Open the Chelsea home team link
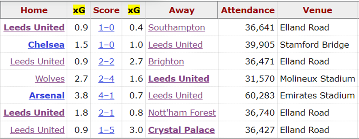This screenshot has height=139, width=359. point(46,45)
